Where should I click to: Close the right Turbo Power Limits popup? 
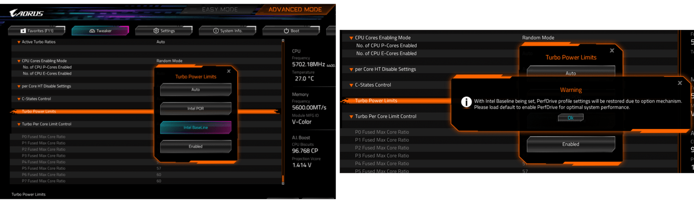612,51
